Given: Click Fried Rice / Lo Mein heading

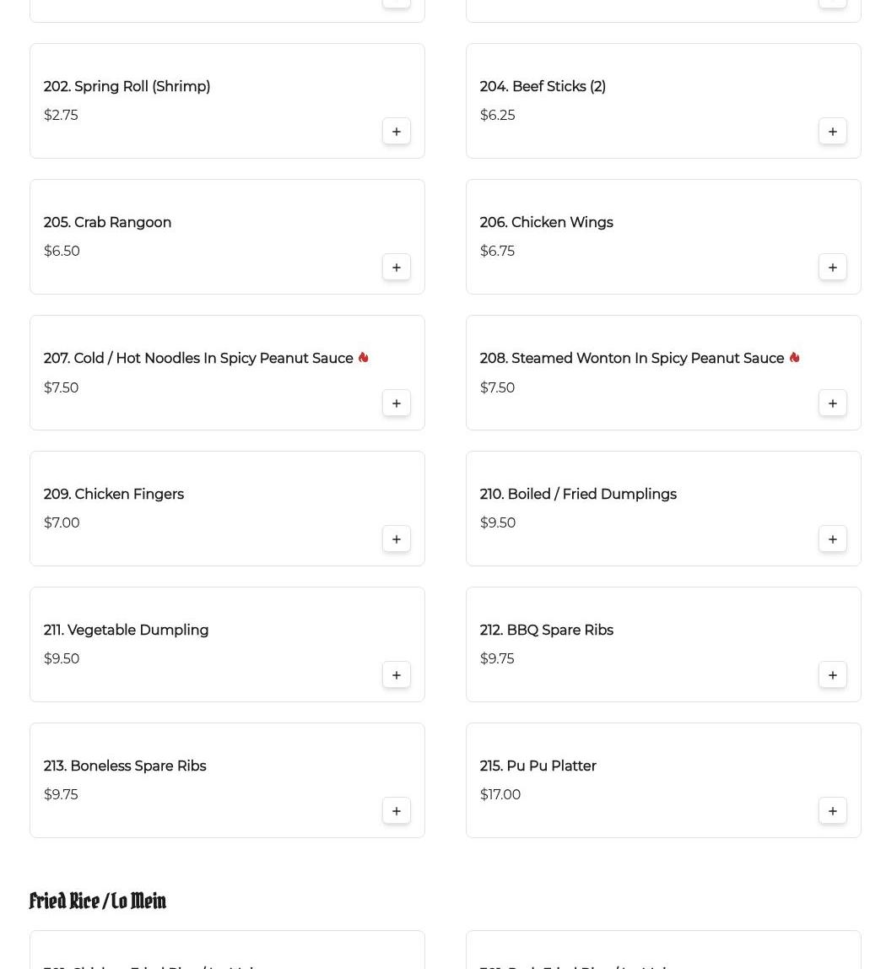Looking at the screenshot, I should coord(98,901).
